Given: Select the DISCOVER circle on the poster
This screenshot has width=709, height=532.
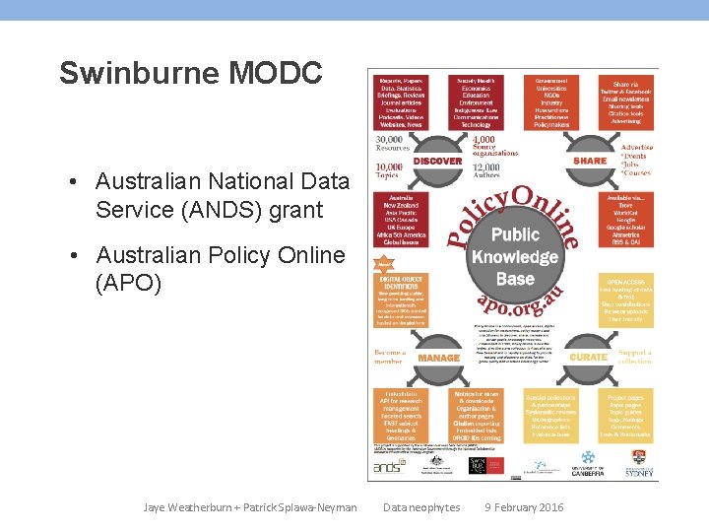Looking at the screenshot, I should 437,161.
